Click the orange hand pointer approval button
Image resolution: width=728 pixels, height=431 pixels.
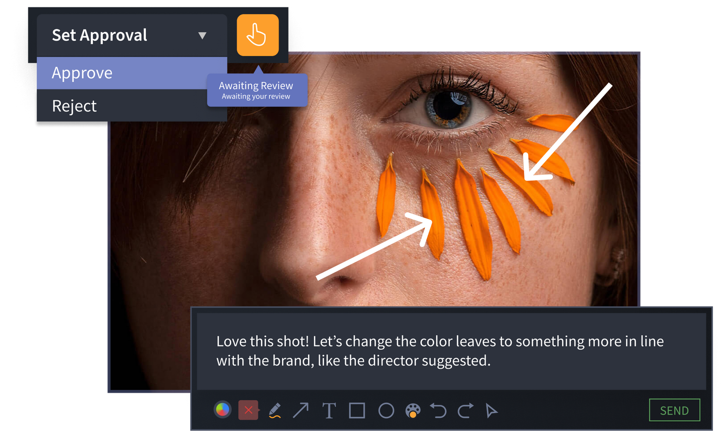[258, 35]
